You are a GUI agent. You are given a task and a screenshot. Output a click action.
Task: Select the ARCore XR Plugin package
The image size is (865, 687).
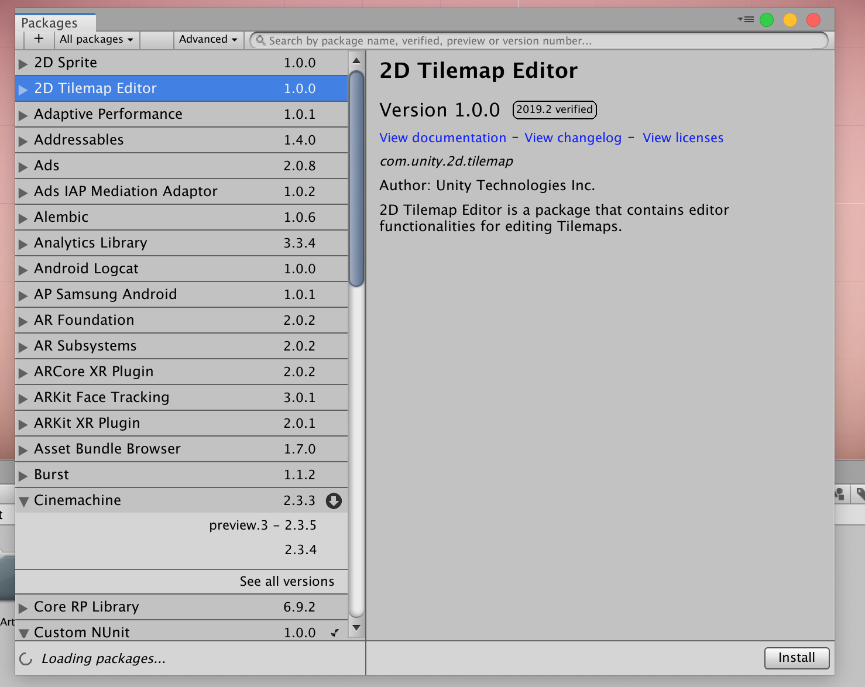(181, 372)
